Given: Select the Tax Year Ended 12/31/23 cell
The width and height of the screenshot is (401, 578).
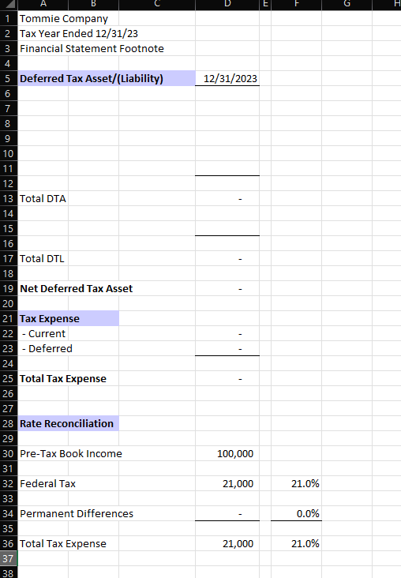Looking at the screenshot, I should 78,33.
